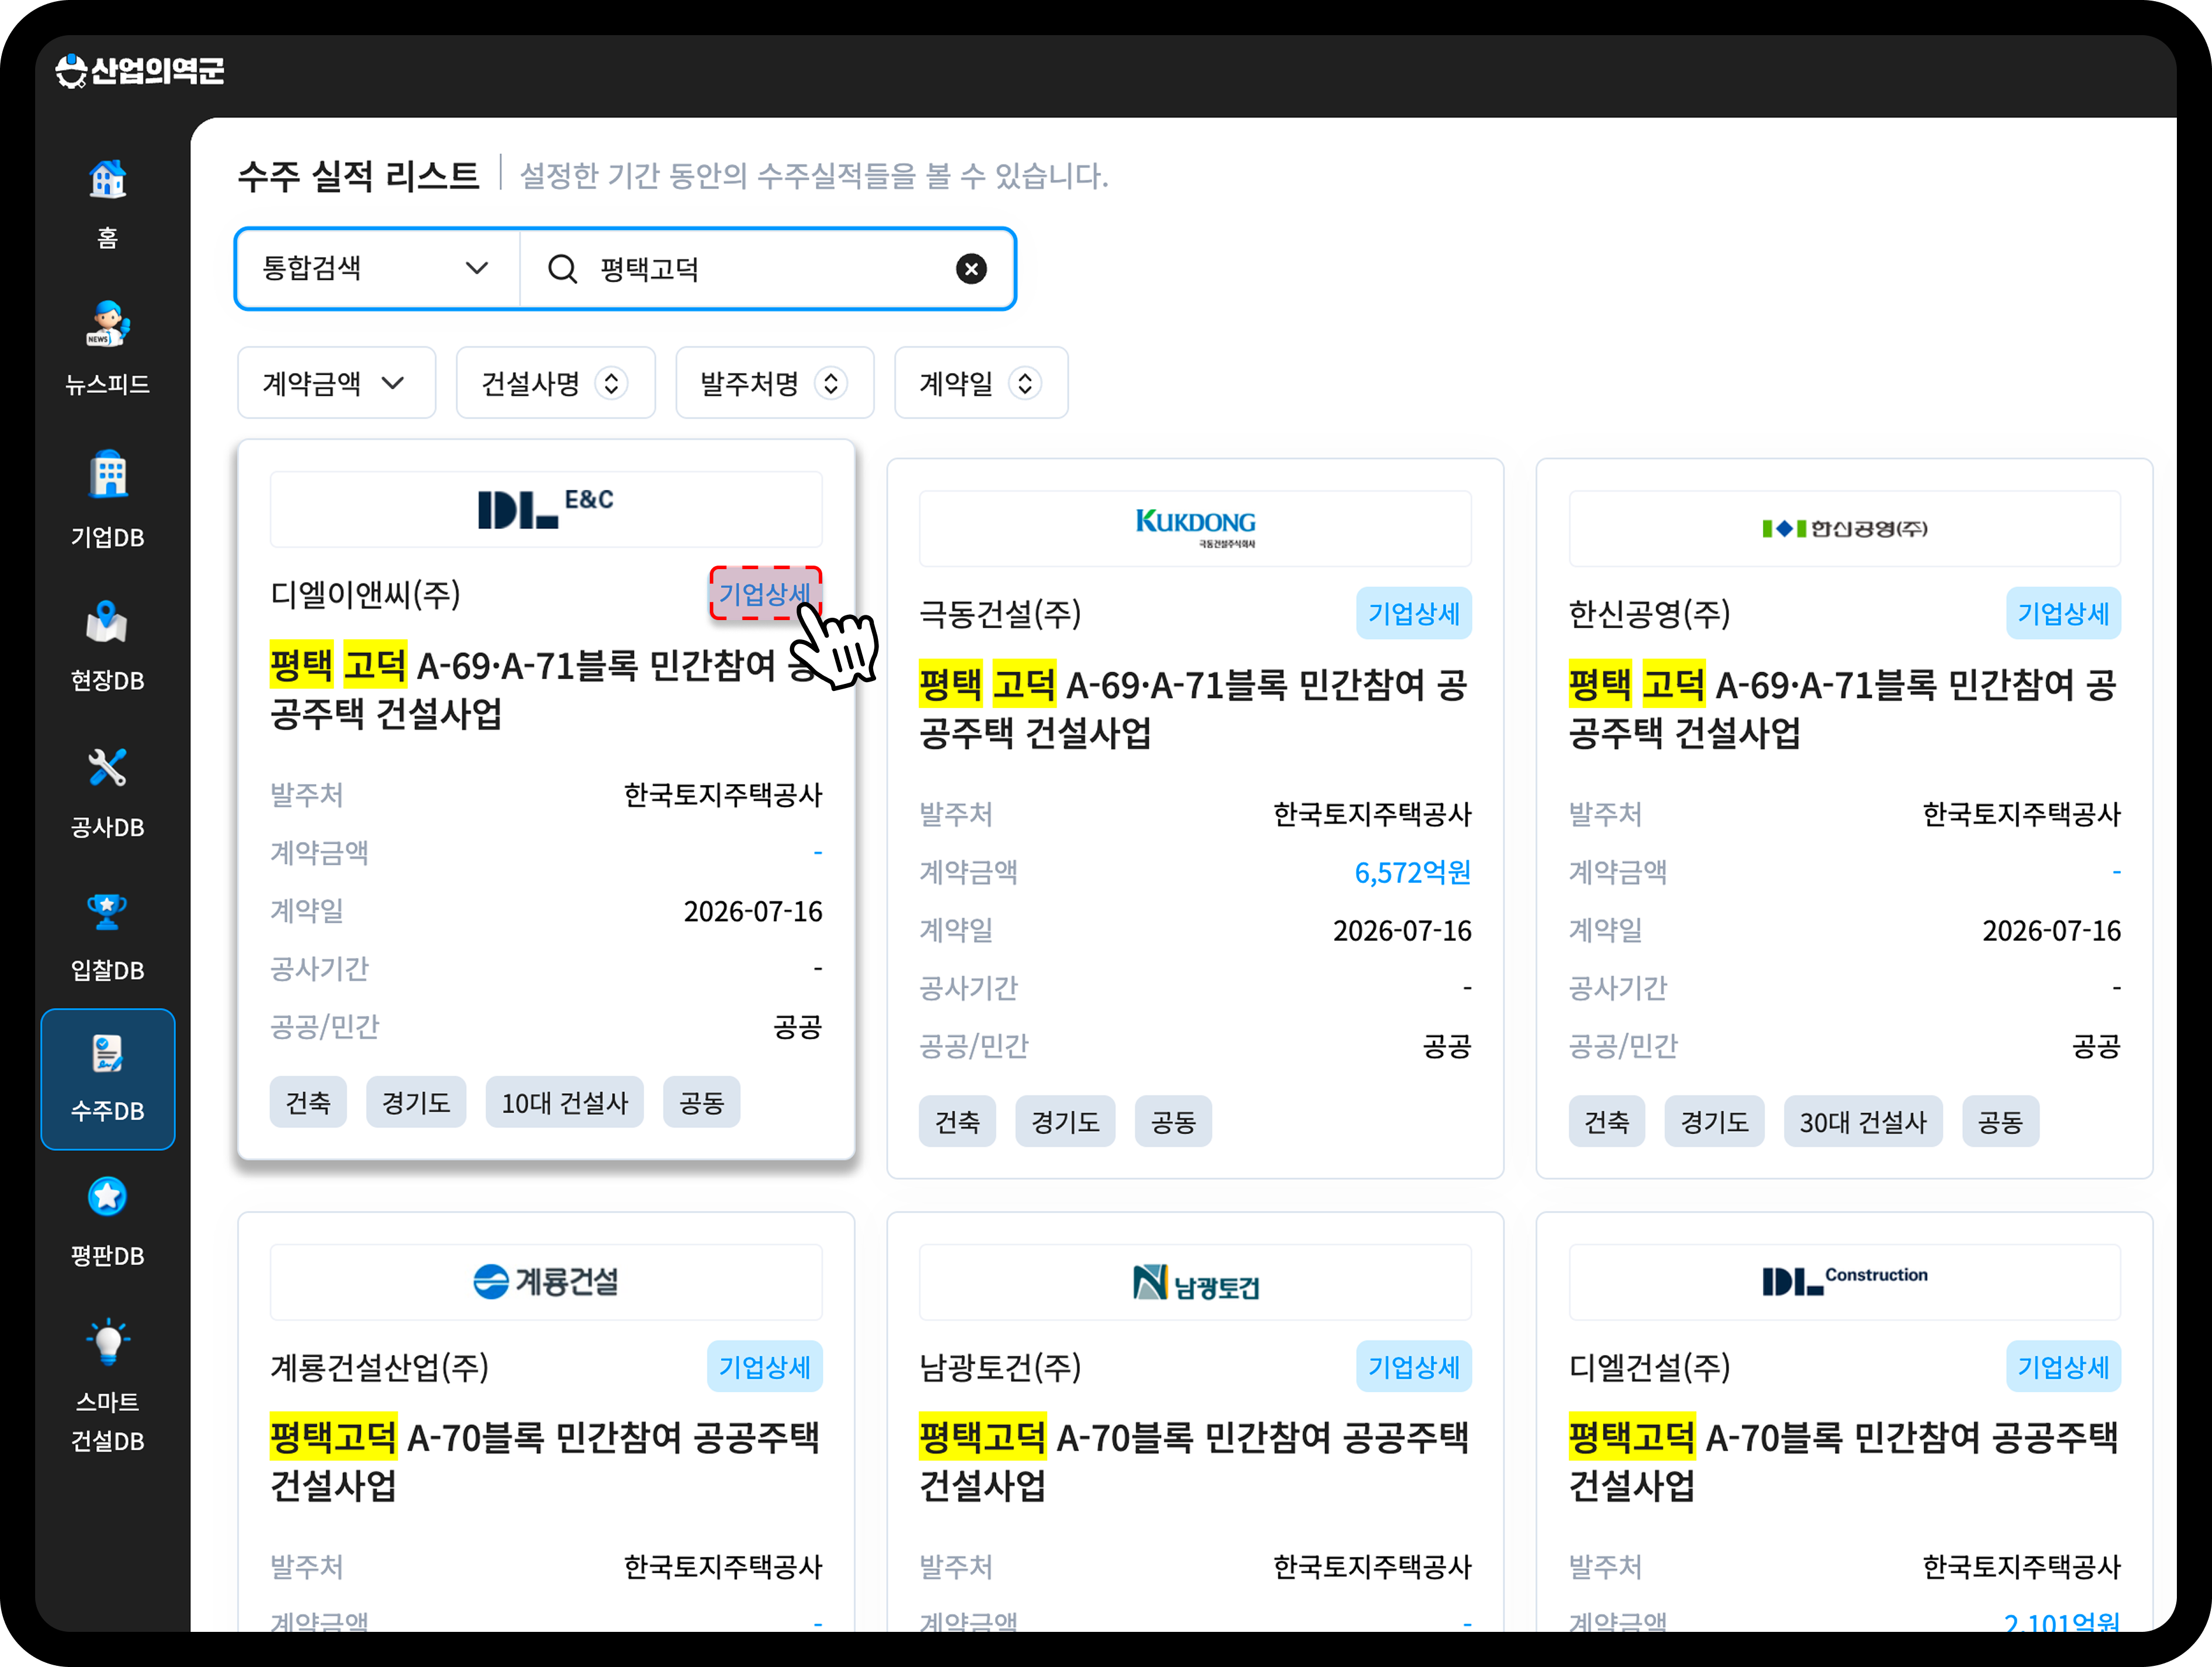Open the 극동건설 project title

(1194, 708)
